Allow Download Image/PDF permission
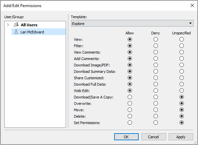Image resolution: width=198 pixels, height=145 pixels. [x=130, y=65]
